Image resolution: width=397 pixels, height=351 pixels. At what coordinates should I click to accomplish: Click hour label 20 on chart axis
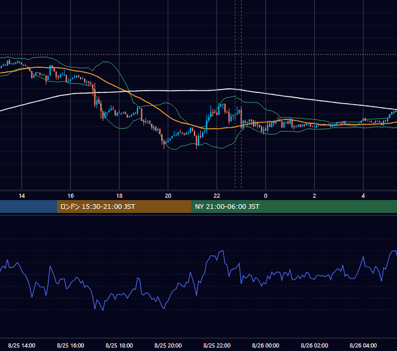coord(168,196)
